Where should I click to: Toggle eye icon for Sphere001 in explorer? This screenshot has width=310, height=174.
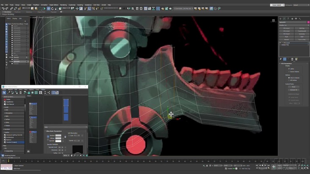click(10, 62)
